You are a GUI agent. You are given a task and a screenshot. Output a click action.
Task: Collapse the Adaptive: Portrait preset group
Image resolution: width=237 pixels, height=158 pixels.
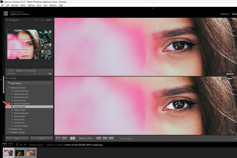click(9, 88)
